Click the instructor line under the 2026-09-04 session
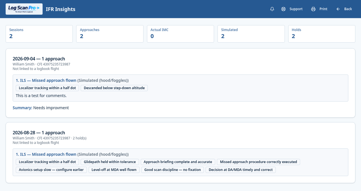 pyautogui.click(x=41, y=64)
